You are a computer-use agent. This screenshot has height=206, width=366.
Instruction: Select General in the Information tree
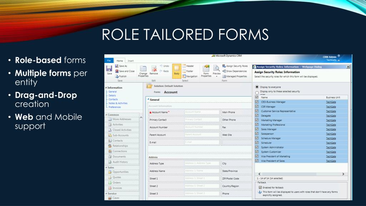pos(113,92)
